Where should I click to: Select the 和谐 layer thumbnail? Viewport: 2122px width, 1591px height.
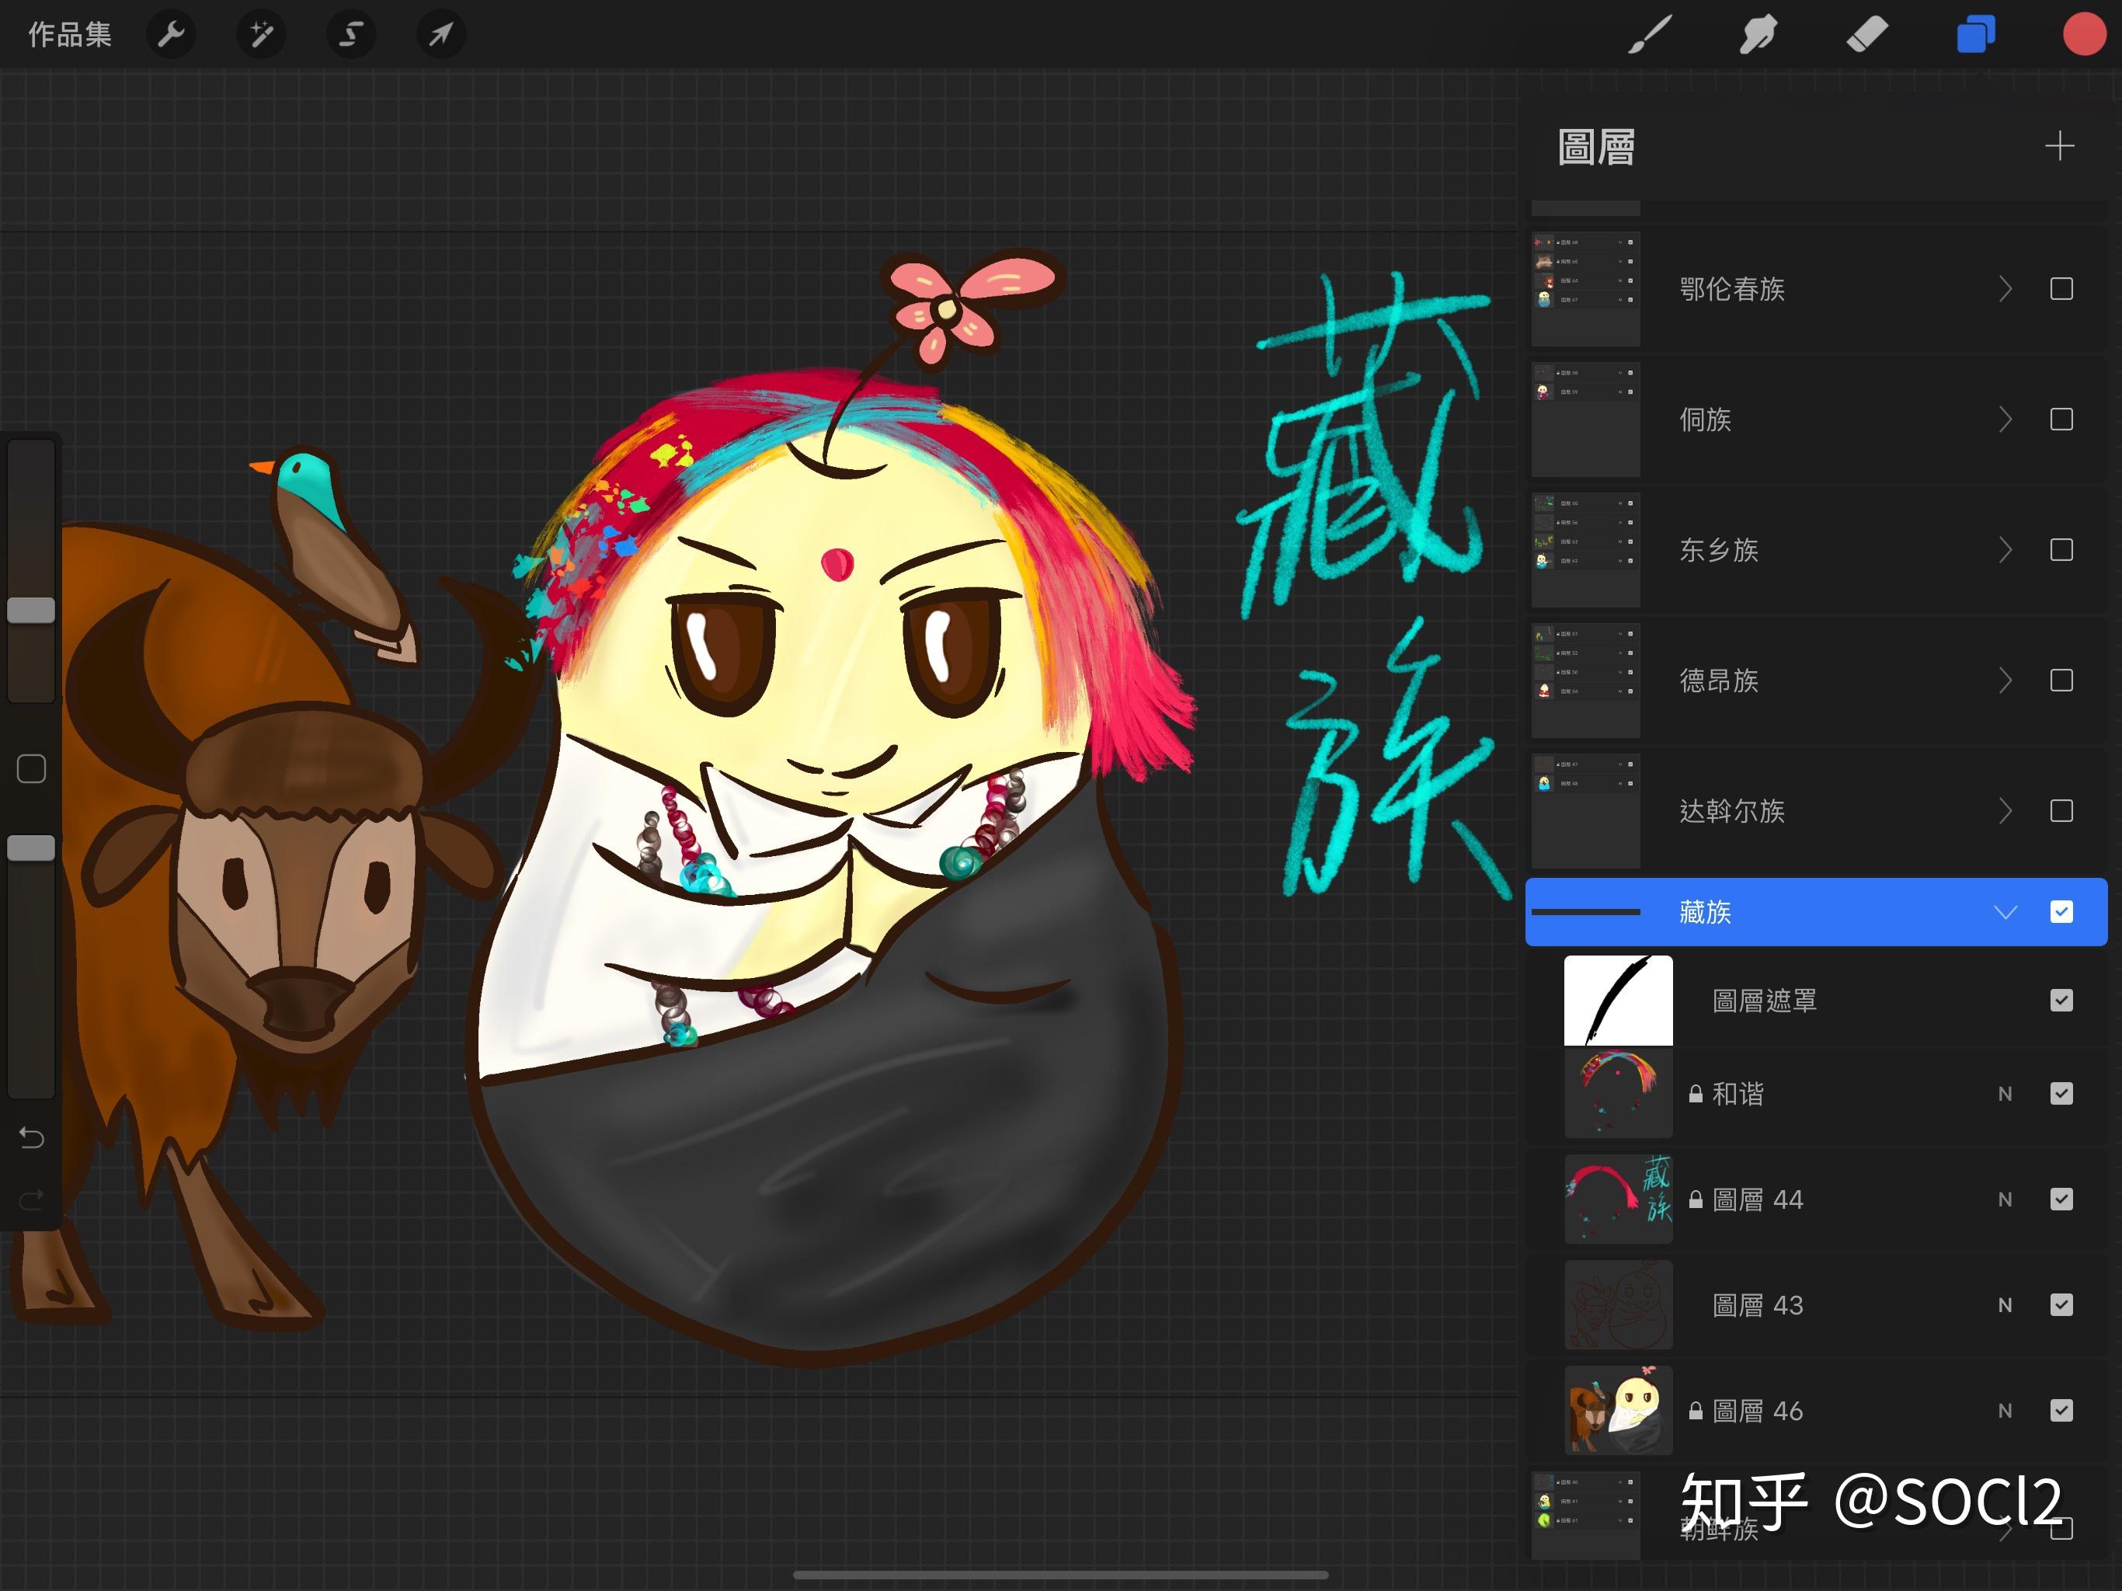click(x=1619, y=1094)
